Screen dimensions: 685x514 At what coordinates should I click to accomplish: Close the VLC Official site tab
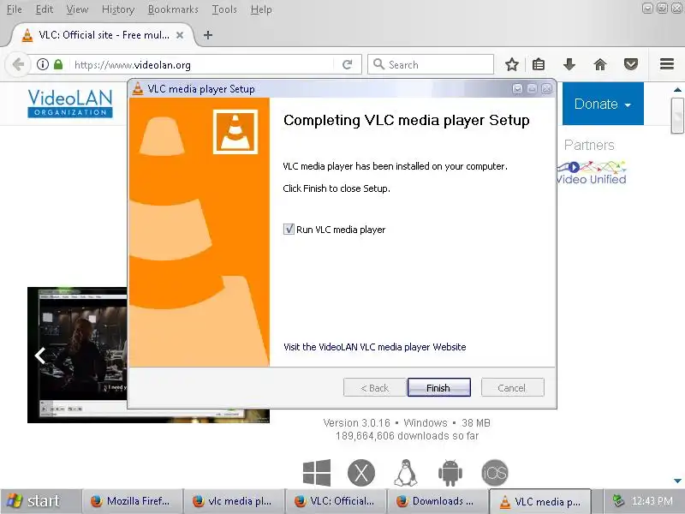(x=180, y=35)
